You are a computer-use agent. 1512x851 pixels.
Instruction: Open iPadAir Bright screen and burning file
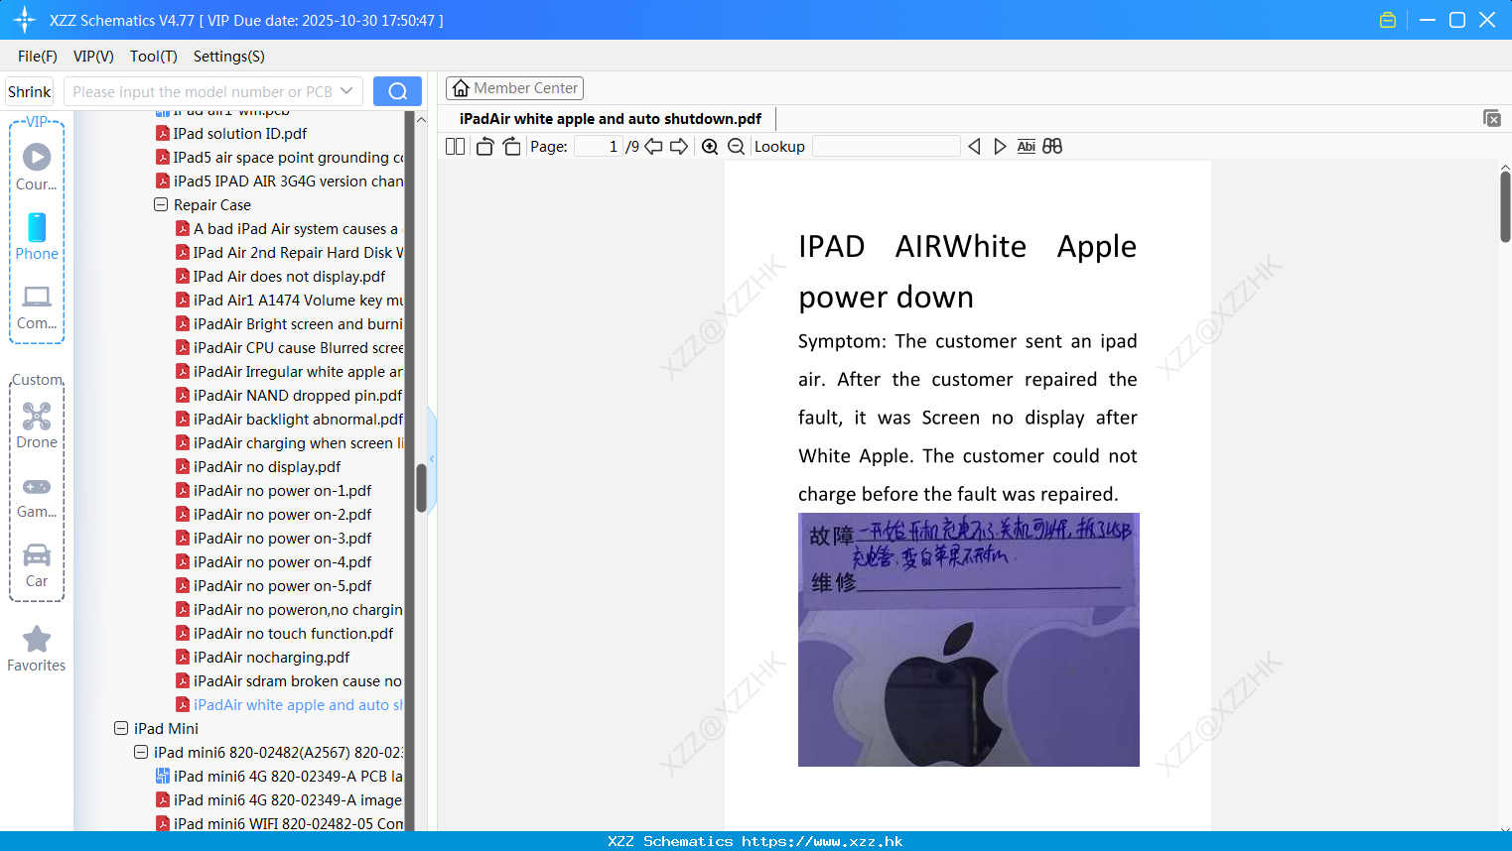(x=290, y=324)
